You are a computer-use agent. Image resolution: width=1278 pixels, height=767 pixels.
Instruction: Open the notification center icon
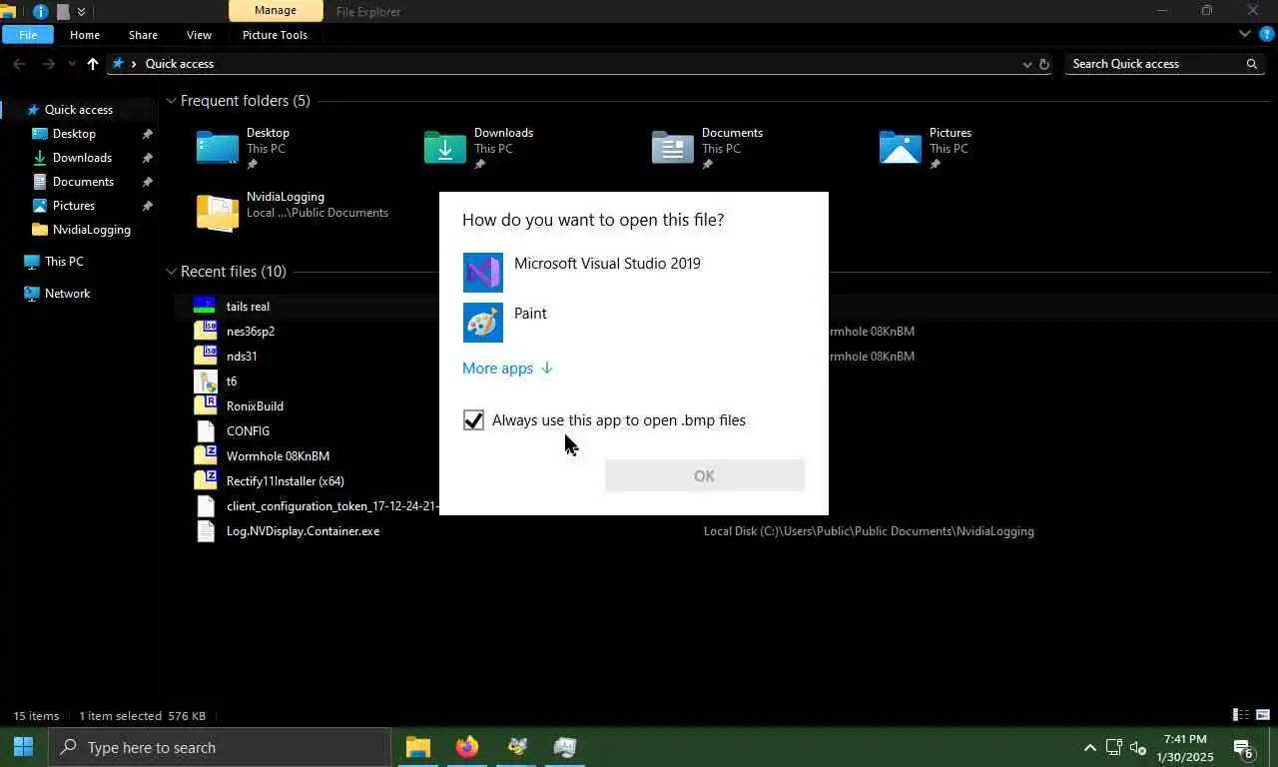coord(1243,747)
